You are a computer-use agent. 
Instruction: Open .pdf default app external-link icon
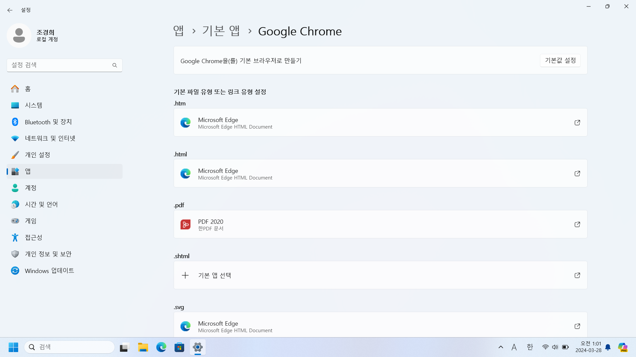pos(577,224)
